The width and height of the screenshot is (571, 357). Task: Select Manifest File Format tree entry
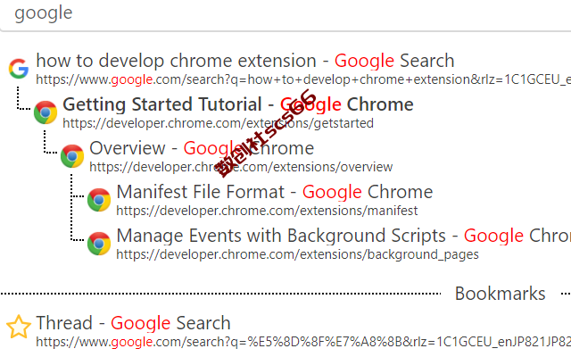pos(275,192)
